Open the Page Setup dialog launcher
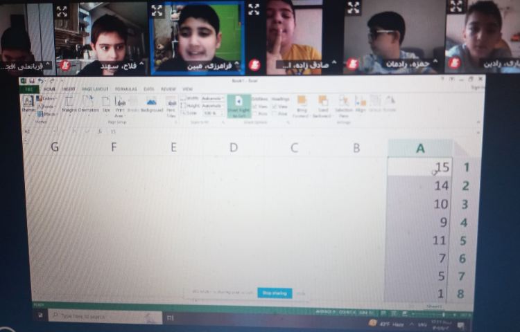 coord(175,122)
